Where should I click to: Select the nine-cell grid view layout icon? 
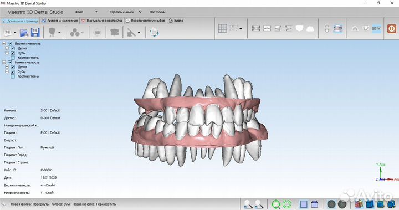coord(222,28)
